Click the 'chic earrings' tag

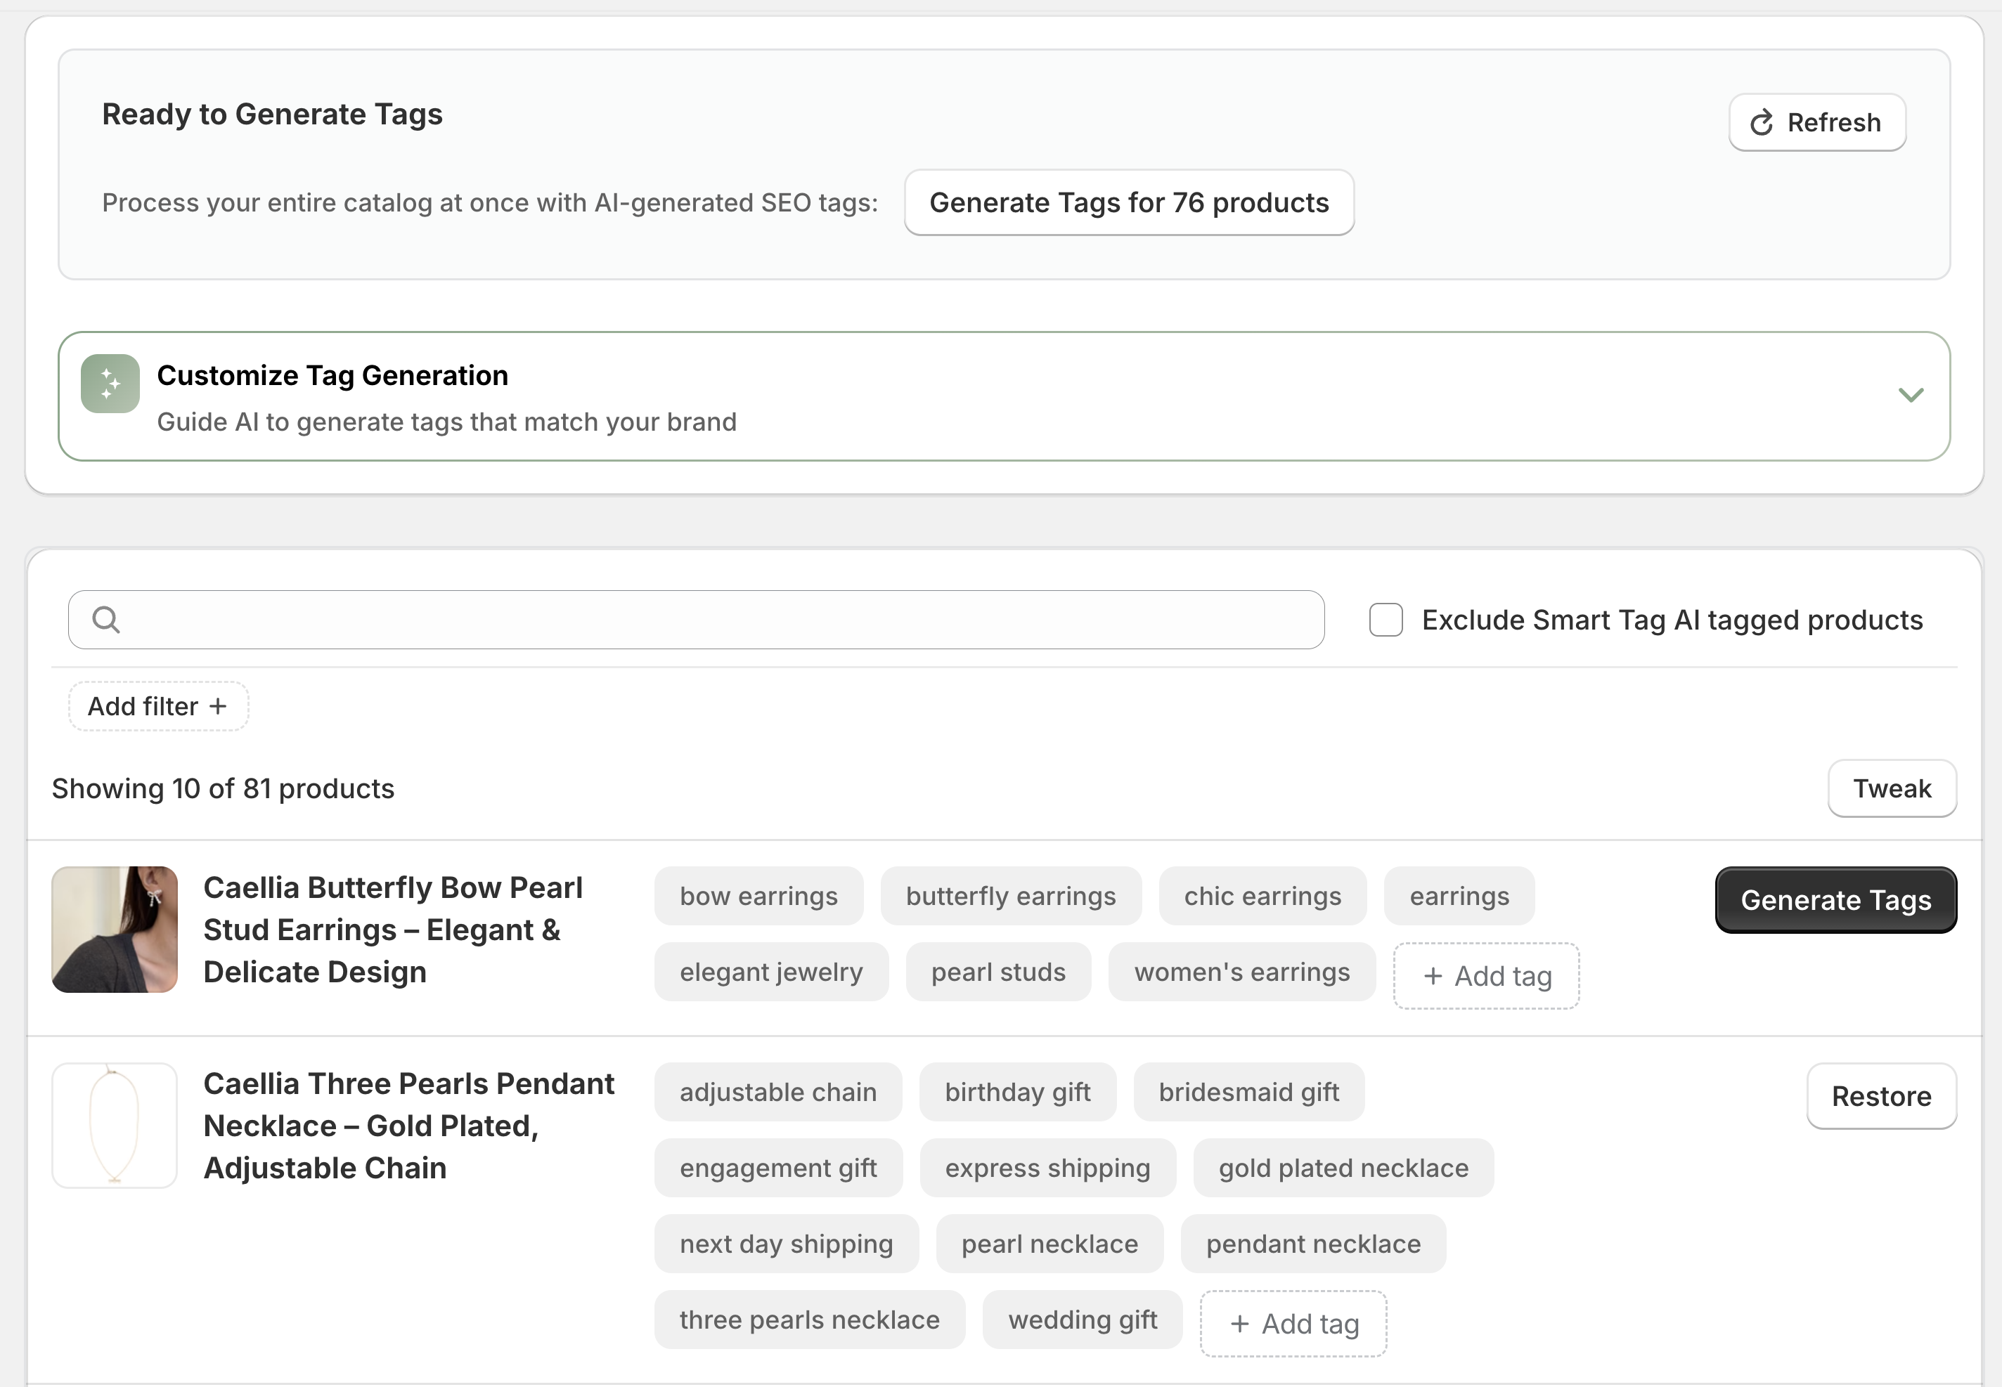click(x=1263, y=896)
